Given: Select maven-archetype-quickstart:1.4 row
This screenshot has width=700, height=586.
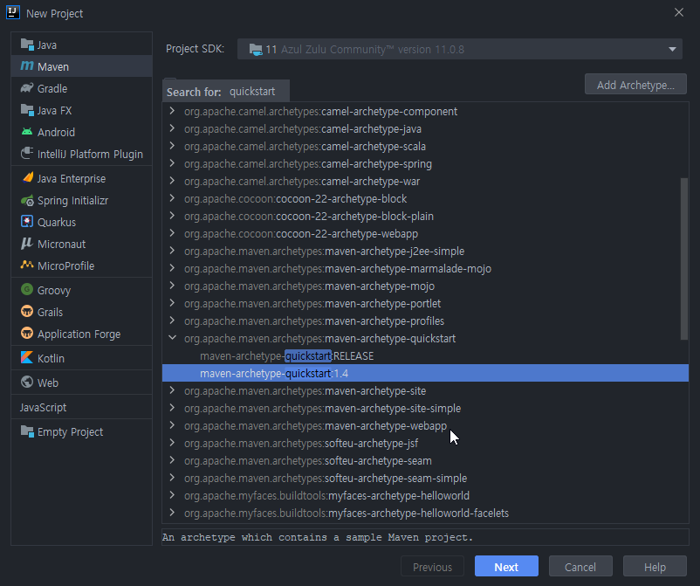Looking at the screenshot, I should point(425,374).
